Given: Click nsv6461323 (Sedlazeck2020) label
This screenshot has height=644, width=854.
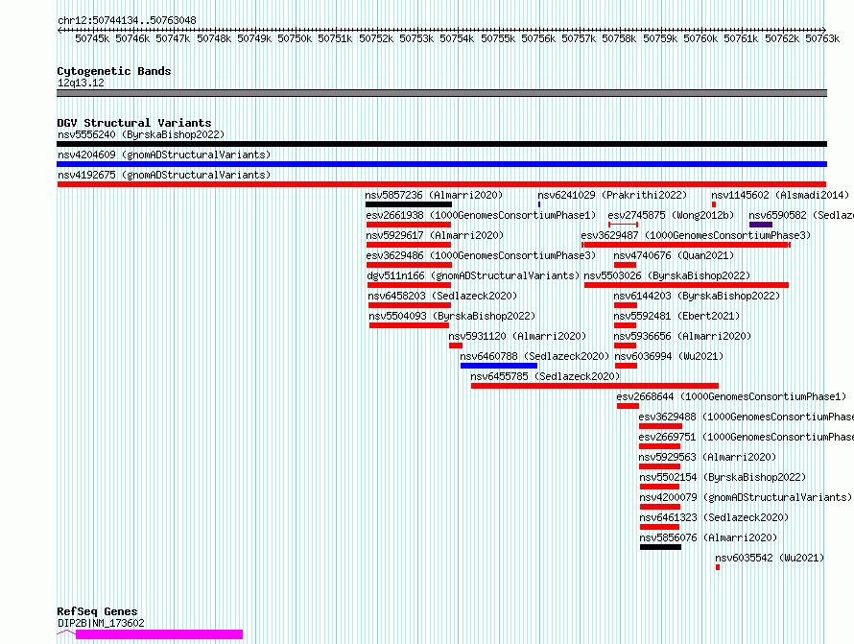Looking at the screenshot, I should pyautogui.click(x=714, y=517).
